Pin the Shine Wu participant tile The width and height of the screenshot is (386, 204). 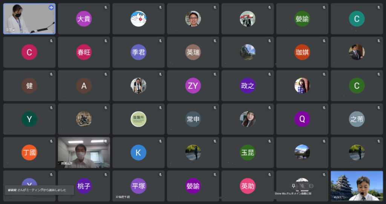click(x=293, y=186)
